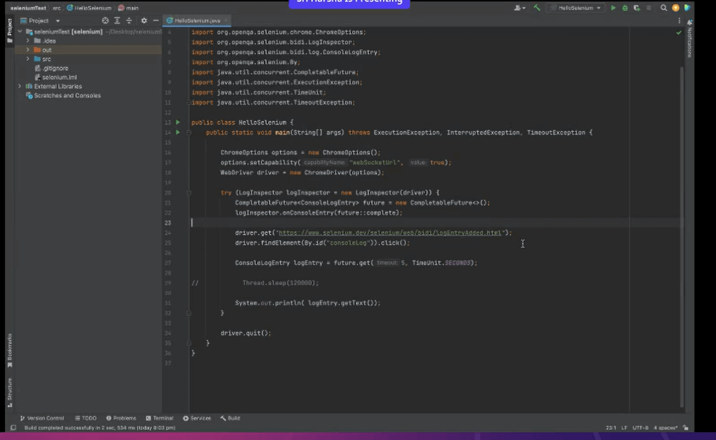The width and height of the screenshot is (716, 440).
Task: Run HelloSelenium with Coverage icon
Action: click(x=637, y=8)
